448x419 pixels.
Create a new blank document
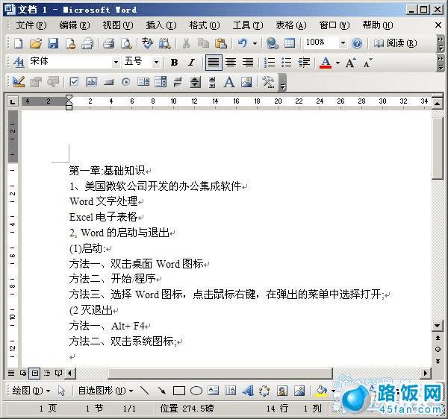click(x=19, y=43)
